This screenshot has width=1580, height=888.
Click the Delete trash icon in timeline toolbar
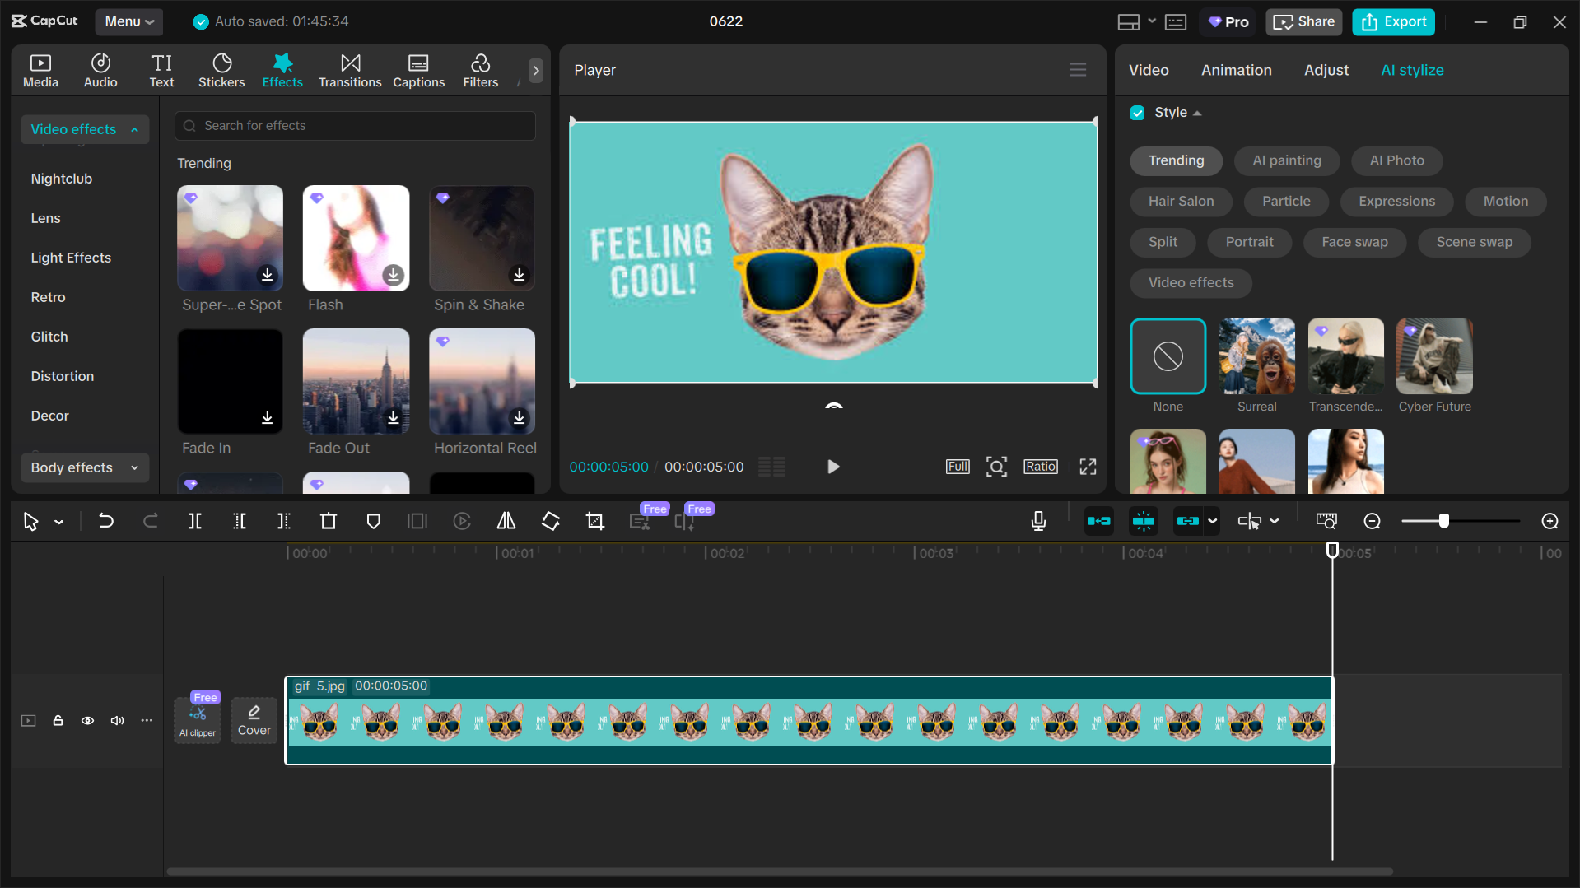[x=329, y=521]
